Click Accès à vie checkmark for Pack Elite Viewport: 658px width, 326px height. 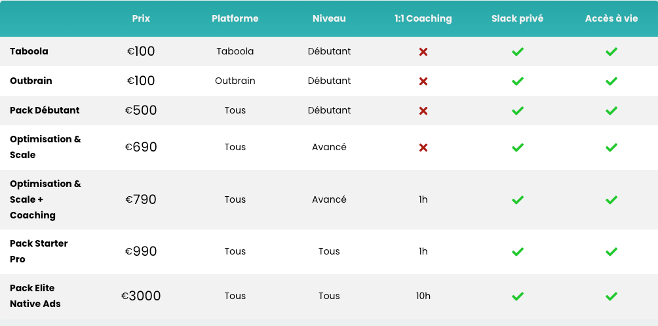pos(611,296)
